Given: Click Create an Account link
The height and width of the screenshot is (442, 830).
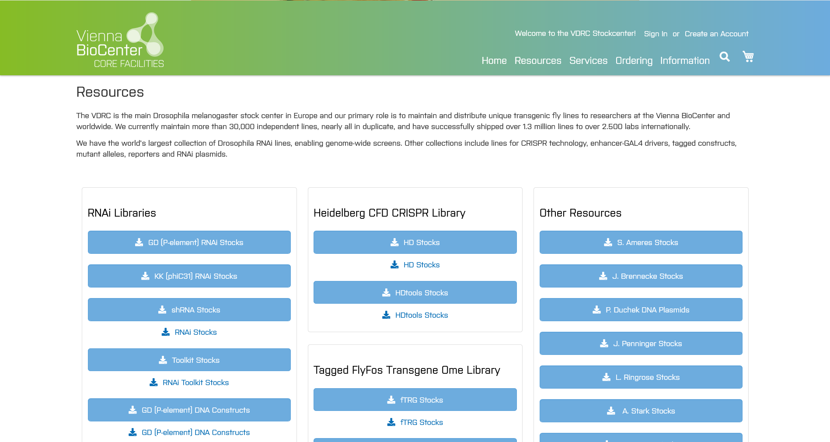Looking at the screenshot, I should pyautogui.click(x=716, y=34).
